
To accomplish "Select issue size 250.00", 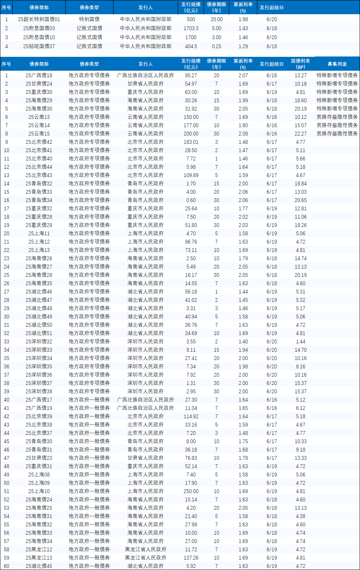I will click(x=191, y=491).
